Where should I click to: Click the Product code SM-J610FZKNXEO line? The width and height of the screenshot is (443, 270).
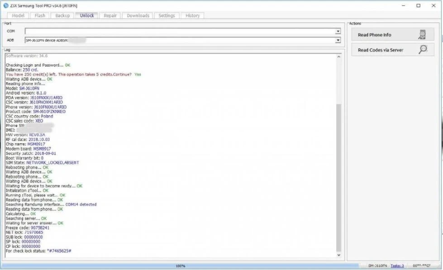tap(36, 112)
